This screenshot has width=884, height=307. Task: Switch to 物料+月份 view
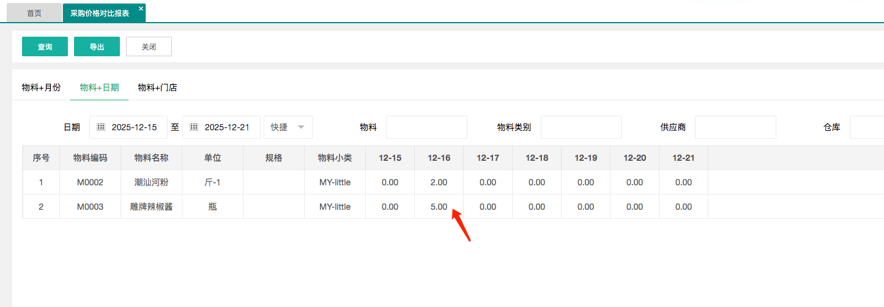[41, 87]
